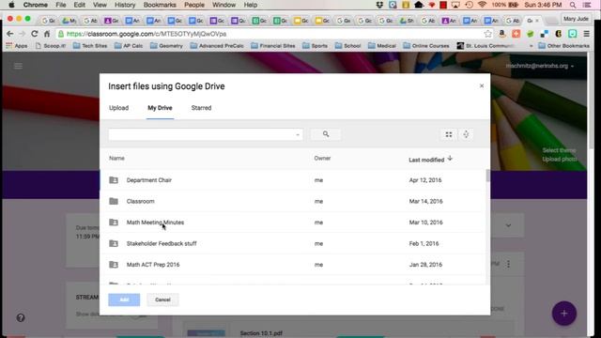
Task: Click the Amazon extension icon
Action: pos(501,34)
